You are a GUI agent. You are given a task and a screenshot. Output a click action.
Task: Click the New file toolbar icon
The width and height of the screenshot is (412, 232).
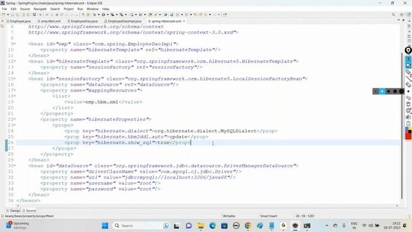click(4, 15)
